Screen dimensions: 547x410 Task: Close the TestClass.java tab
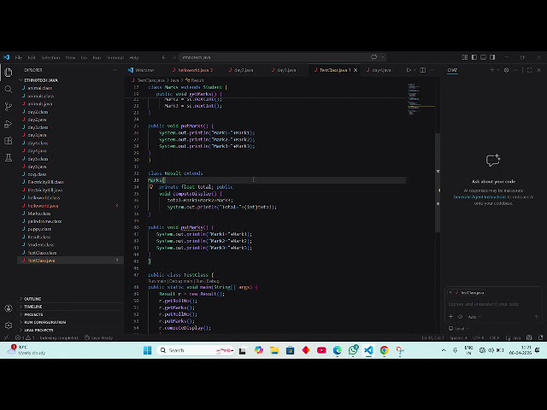point(356,70)
